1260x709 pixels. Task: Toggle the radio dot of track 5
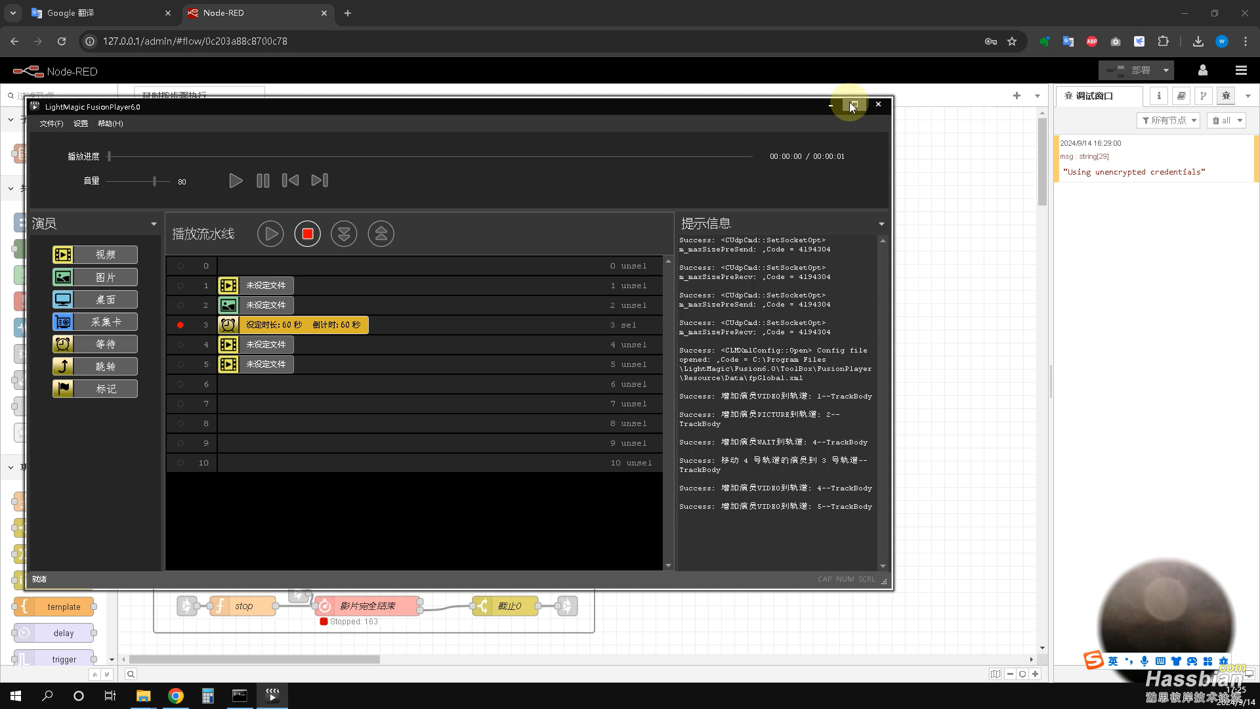[x=180, y=364]
